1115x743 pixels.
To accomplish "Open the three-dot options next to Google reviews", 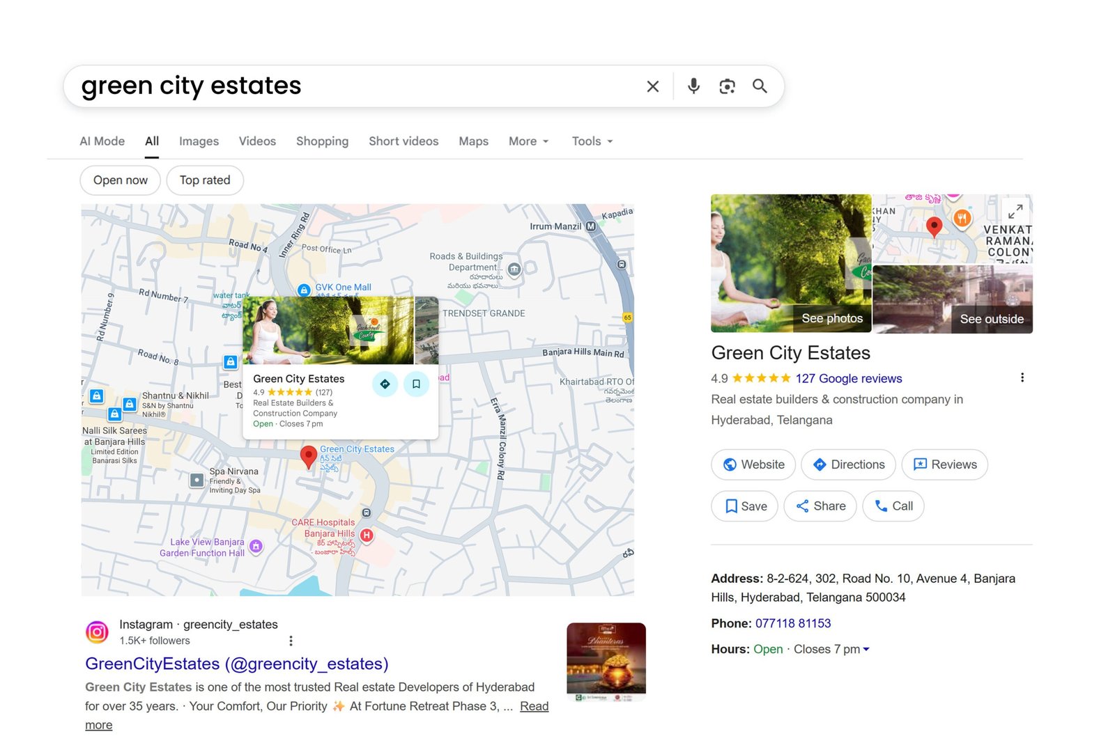I will tap(1022, 377).
